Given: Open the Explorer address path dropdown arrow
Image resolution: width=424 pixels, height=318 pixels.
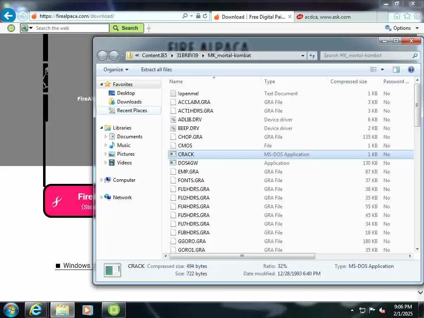Looking at the screenshot, I should pyautogui.click(x=303, y=55).
